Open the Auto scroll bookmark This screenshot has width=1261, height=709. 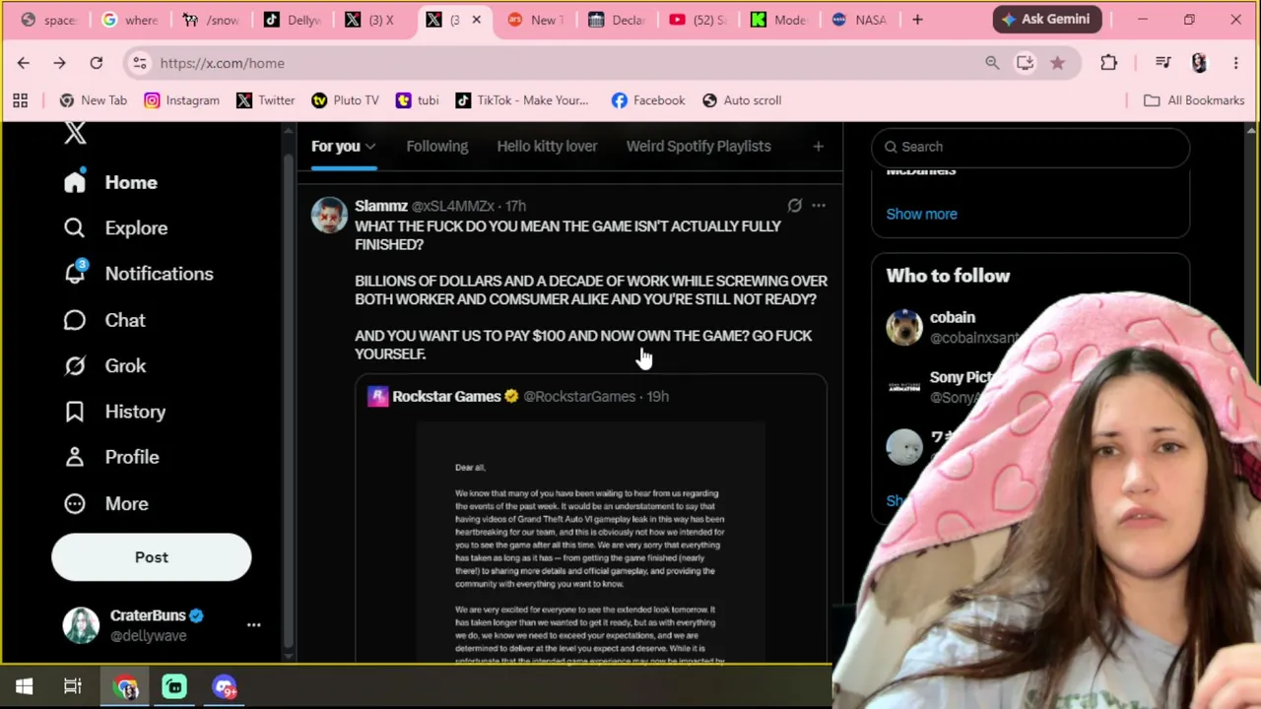(741, 100)
